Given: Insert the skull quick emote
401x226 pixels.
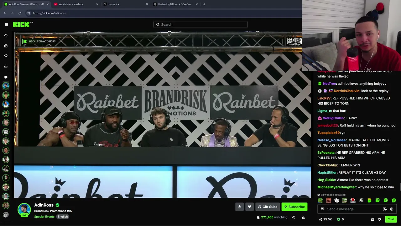Looking at the screenshot, I should tap(361, 200).
